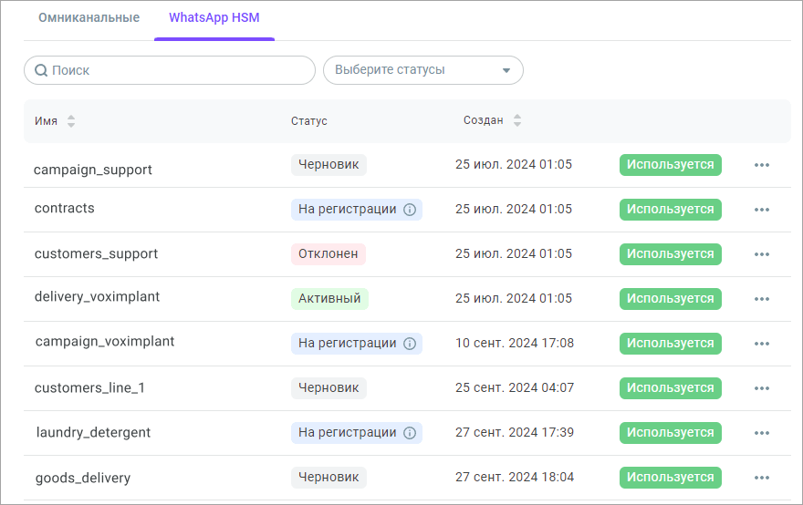Click the info icon in campaign_voximplant status

coord(410,344)
